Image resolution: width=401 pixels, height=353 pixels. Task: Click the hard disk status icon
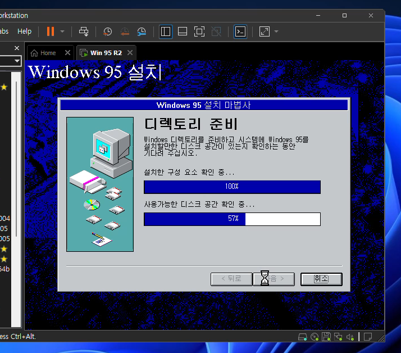tap(303, 337)
